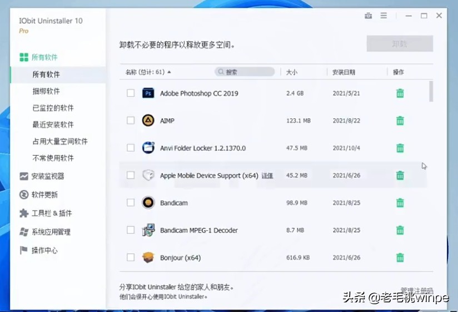Screen dimensions: 458x312
Task: Sort by 名称 column arrow
Action: [x=169, y=72]
